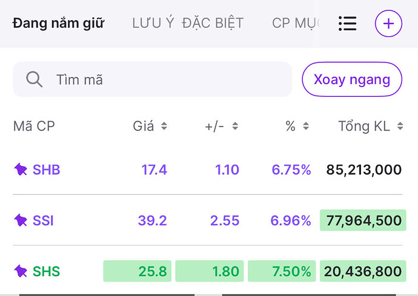Select the CP MỤC tab
This screenshot has width=418, height=296.
point(296,24)
